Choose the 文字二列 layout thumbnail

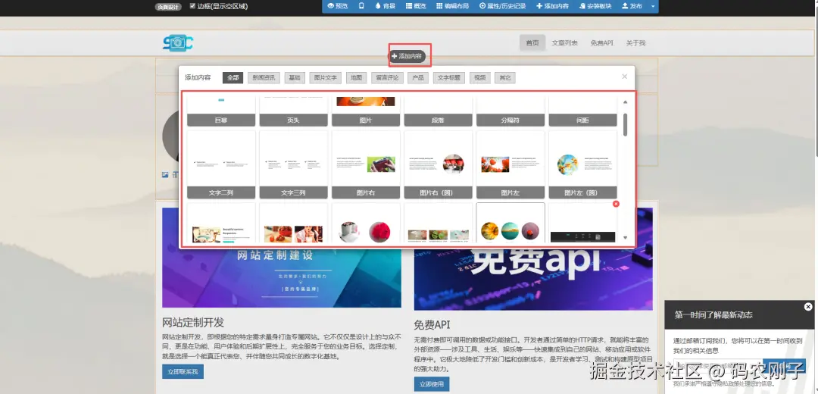pyautogui.click(x=221, y=164)
